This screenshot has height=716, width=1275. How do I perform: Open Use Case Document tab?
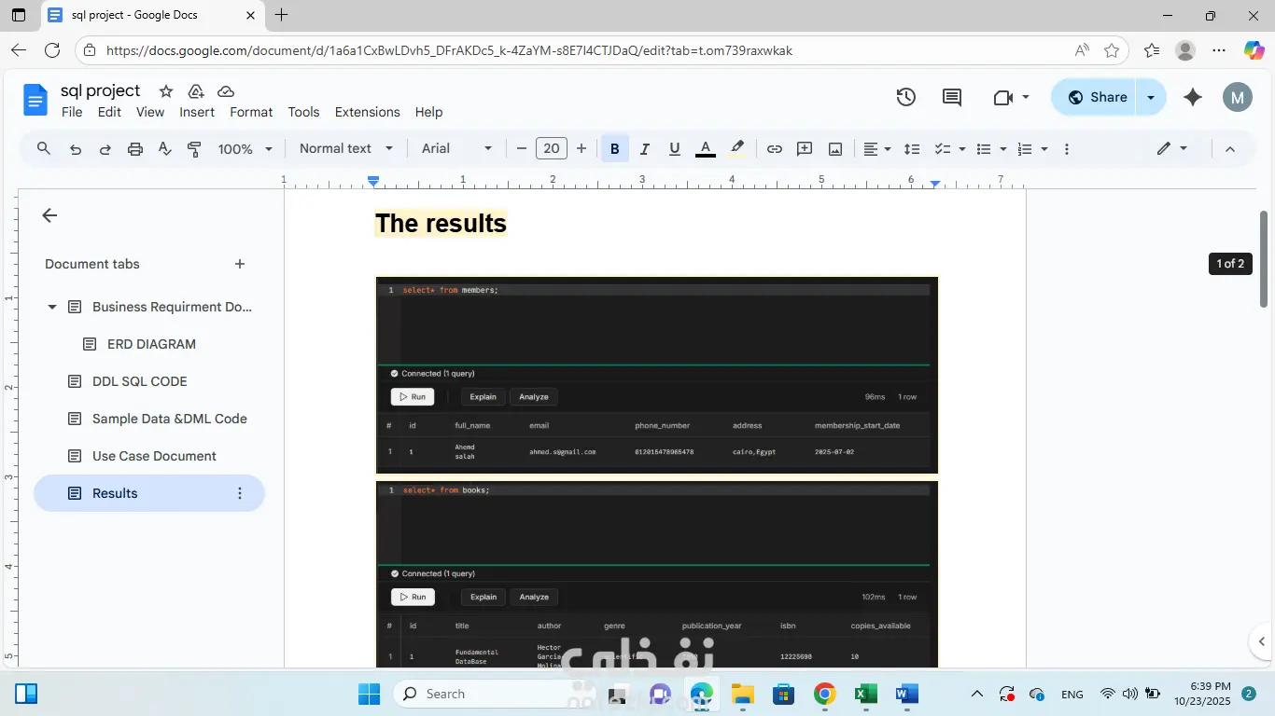point(154,456)
